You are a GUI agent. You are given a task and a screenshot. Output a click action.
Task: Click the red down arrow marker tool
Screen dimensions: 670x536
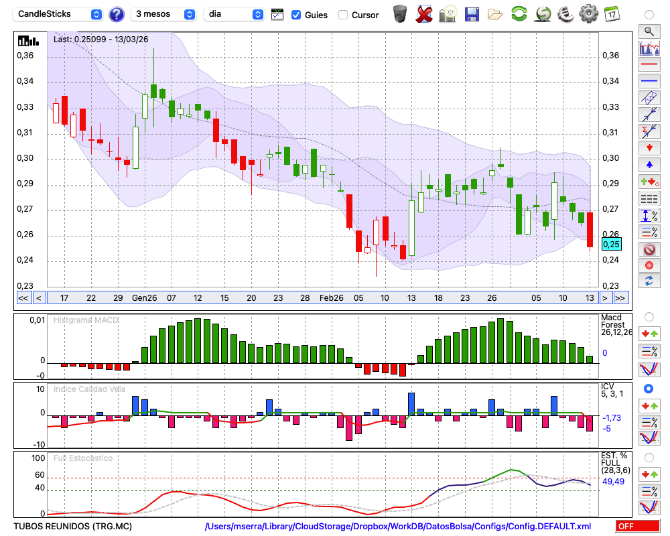tap(649, 148)
